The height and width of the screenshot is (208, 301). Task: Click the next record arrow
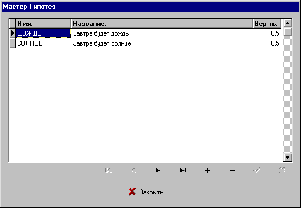point(158,170)
